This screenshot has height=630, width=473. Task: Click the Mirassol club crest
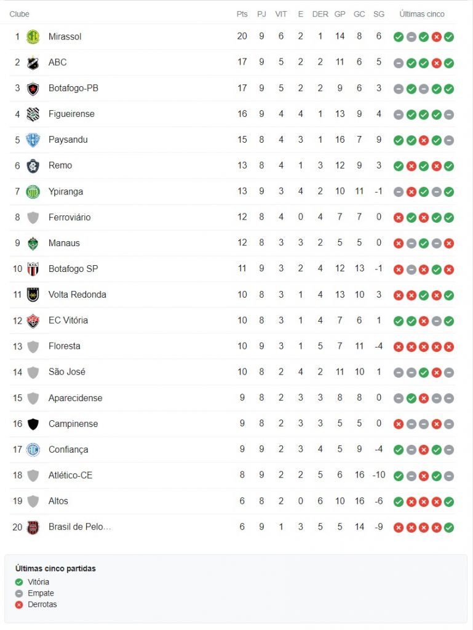pos(33,37)
